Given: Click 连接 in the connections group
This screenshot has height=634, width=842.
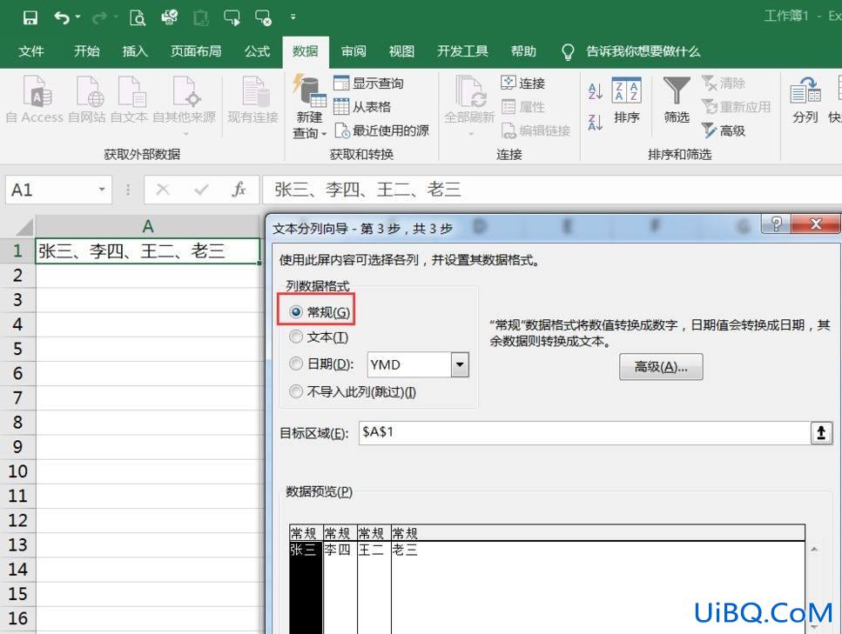Looking at the screenshot, I should tap(523, 83).
